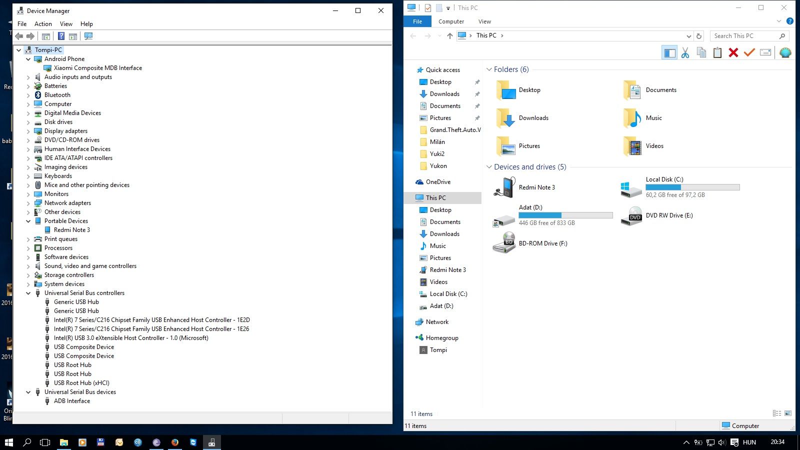Viewport: 800px width, 450px height.
Task: Open the Computer tab in File Explorer ribbon
Action: click(451, 21)
